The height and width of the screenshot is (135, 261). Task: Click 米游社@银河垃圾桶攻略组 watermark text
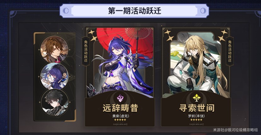click(x=236, y=130)
